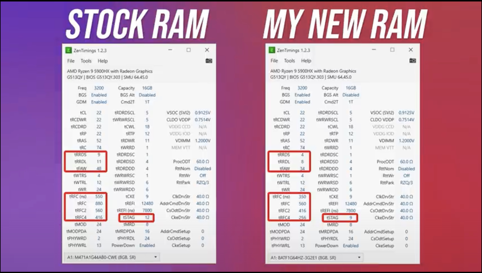Click tREFI value 12480 in Stock RAM window
Viewport: 482px width, 273px height.
[147, 203]
